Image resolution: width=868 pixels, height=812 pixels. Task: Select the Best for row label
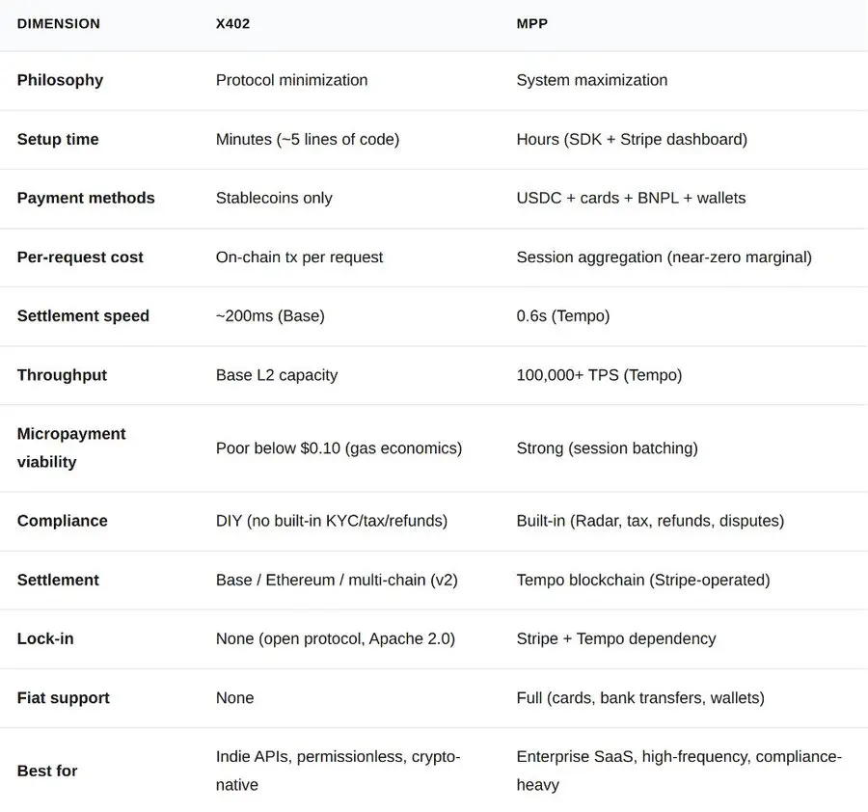(x=47, y=771)
